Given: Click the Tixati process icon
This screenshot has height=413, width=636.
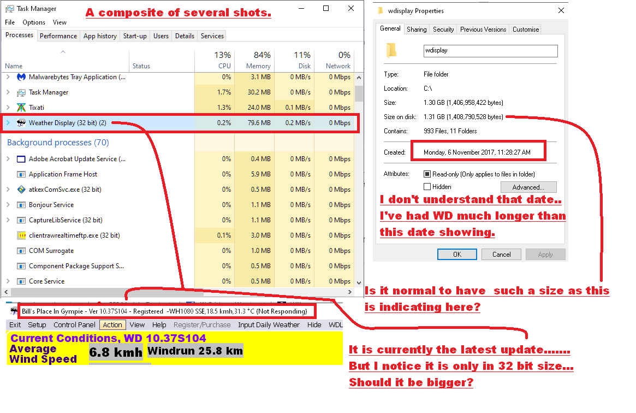Looking at the screenshot, I should (21, 108).
